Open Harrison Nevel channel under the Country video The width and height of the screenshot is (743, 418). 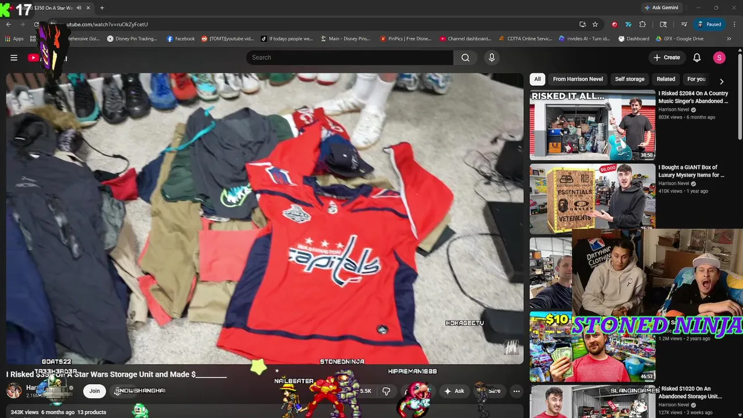tap(673, 110)
